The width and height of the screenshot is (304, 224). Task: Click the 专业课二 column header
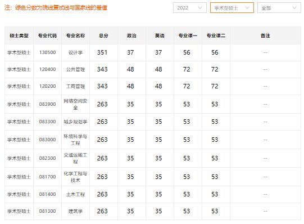pyautogui.click(x=216, y=35)
